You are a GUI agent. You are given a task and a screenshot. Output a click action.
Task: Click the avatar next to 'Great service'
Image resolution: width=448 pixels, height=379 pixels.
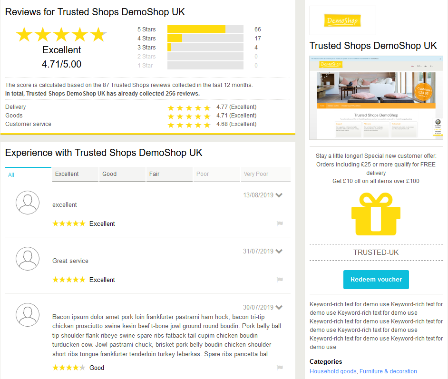pyautogui.click(x=28, y=259)
